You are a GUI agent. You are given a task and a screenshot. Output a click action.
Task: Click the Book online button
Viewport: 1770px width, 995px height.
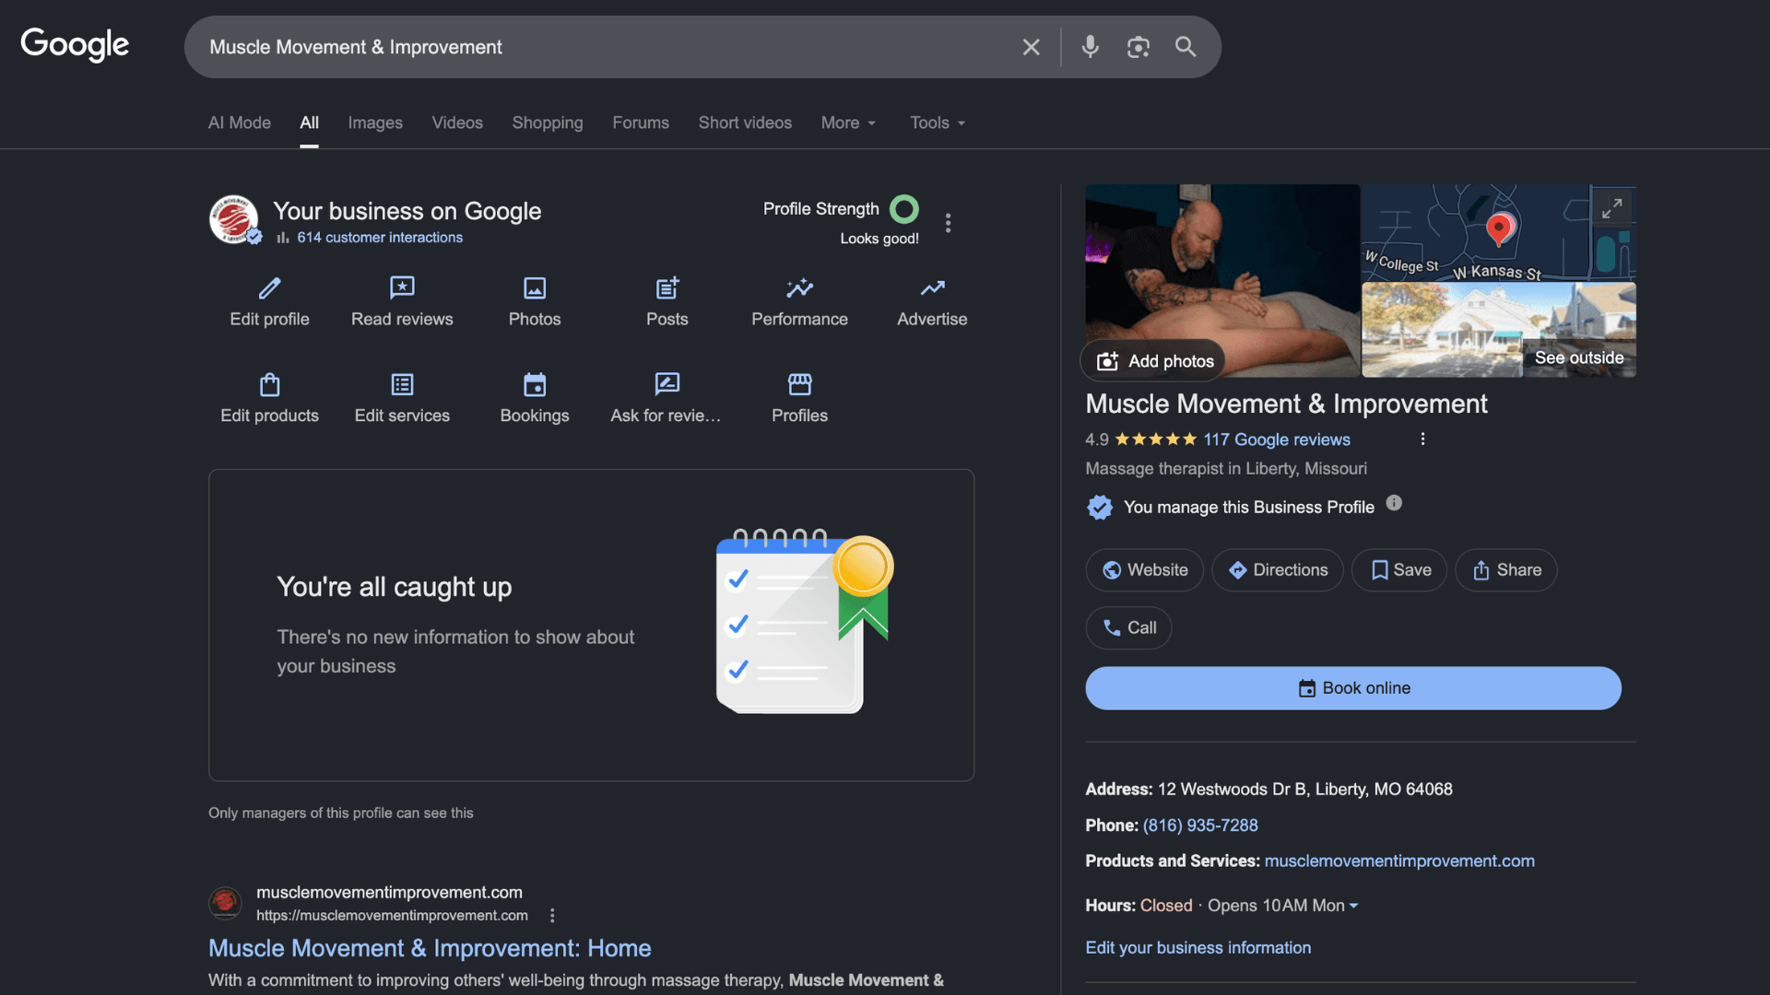pos(1353,688)
